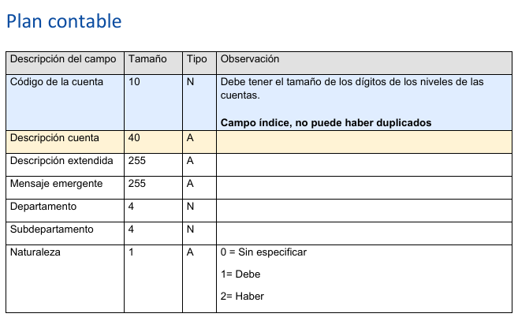Select the '2= Haber' option text
The width and height of the screenshot is (518, 321).
[242, 297]
